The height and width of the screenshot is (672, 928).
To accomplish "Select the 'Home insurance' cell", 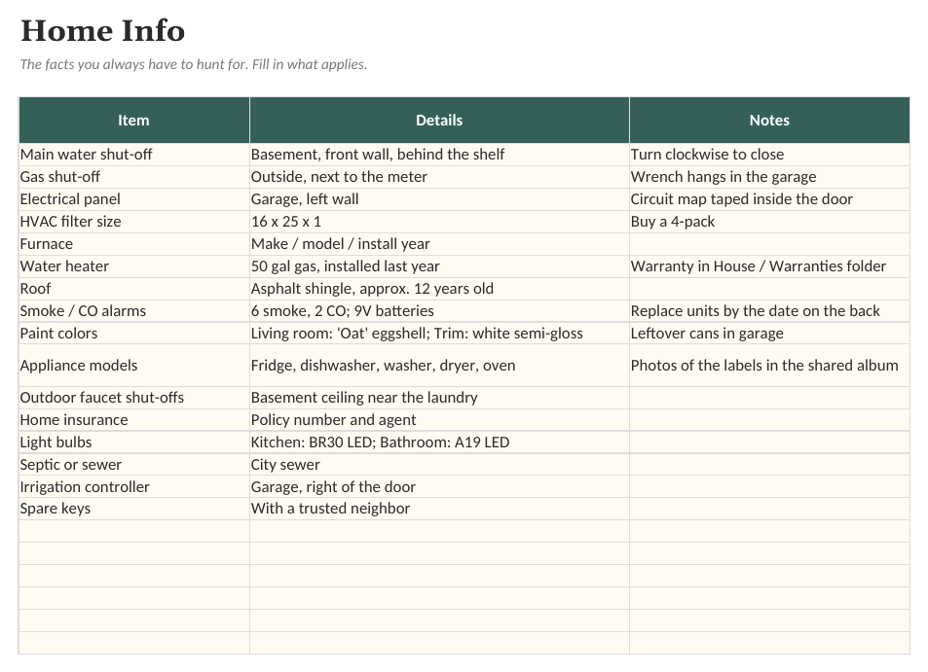I will click(x=134, y=421).
